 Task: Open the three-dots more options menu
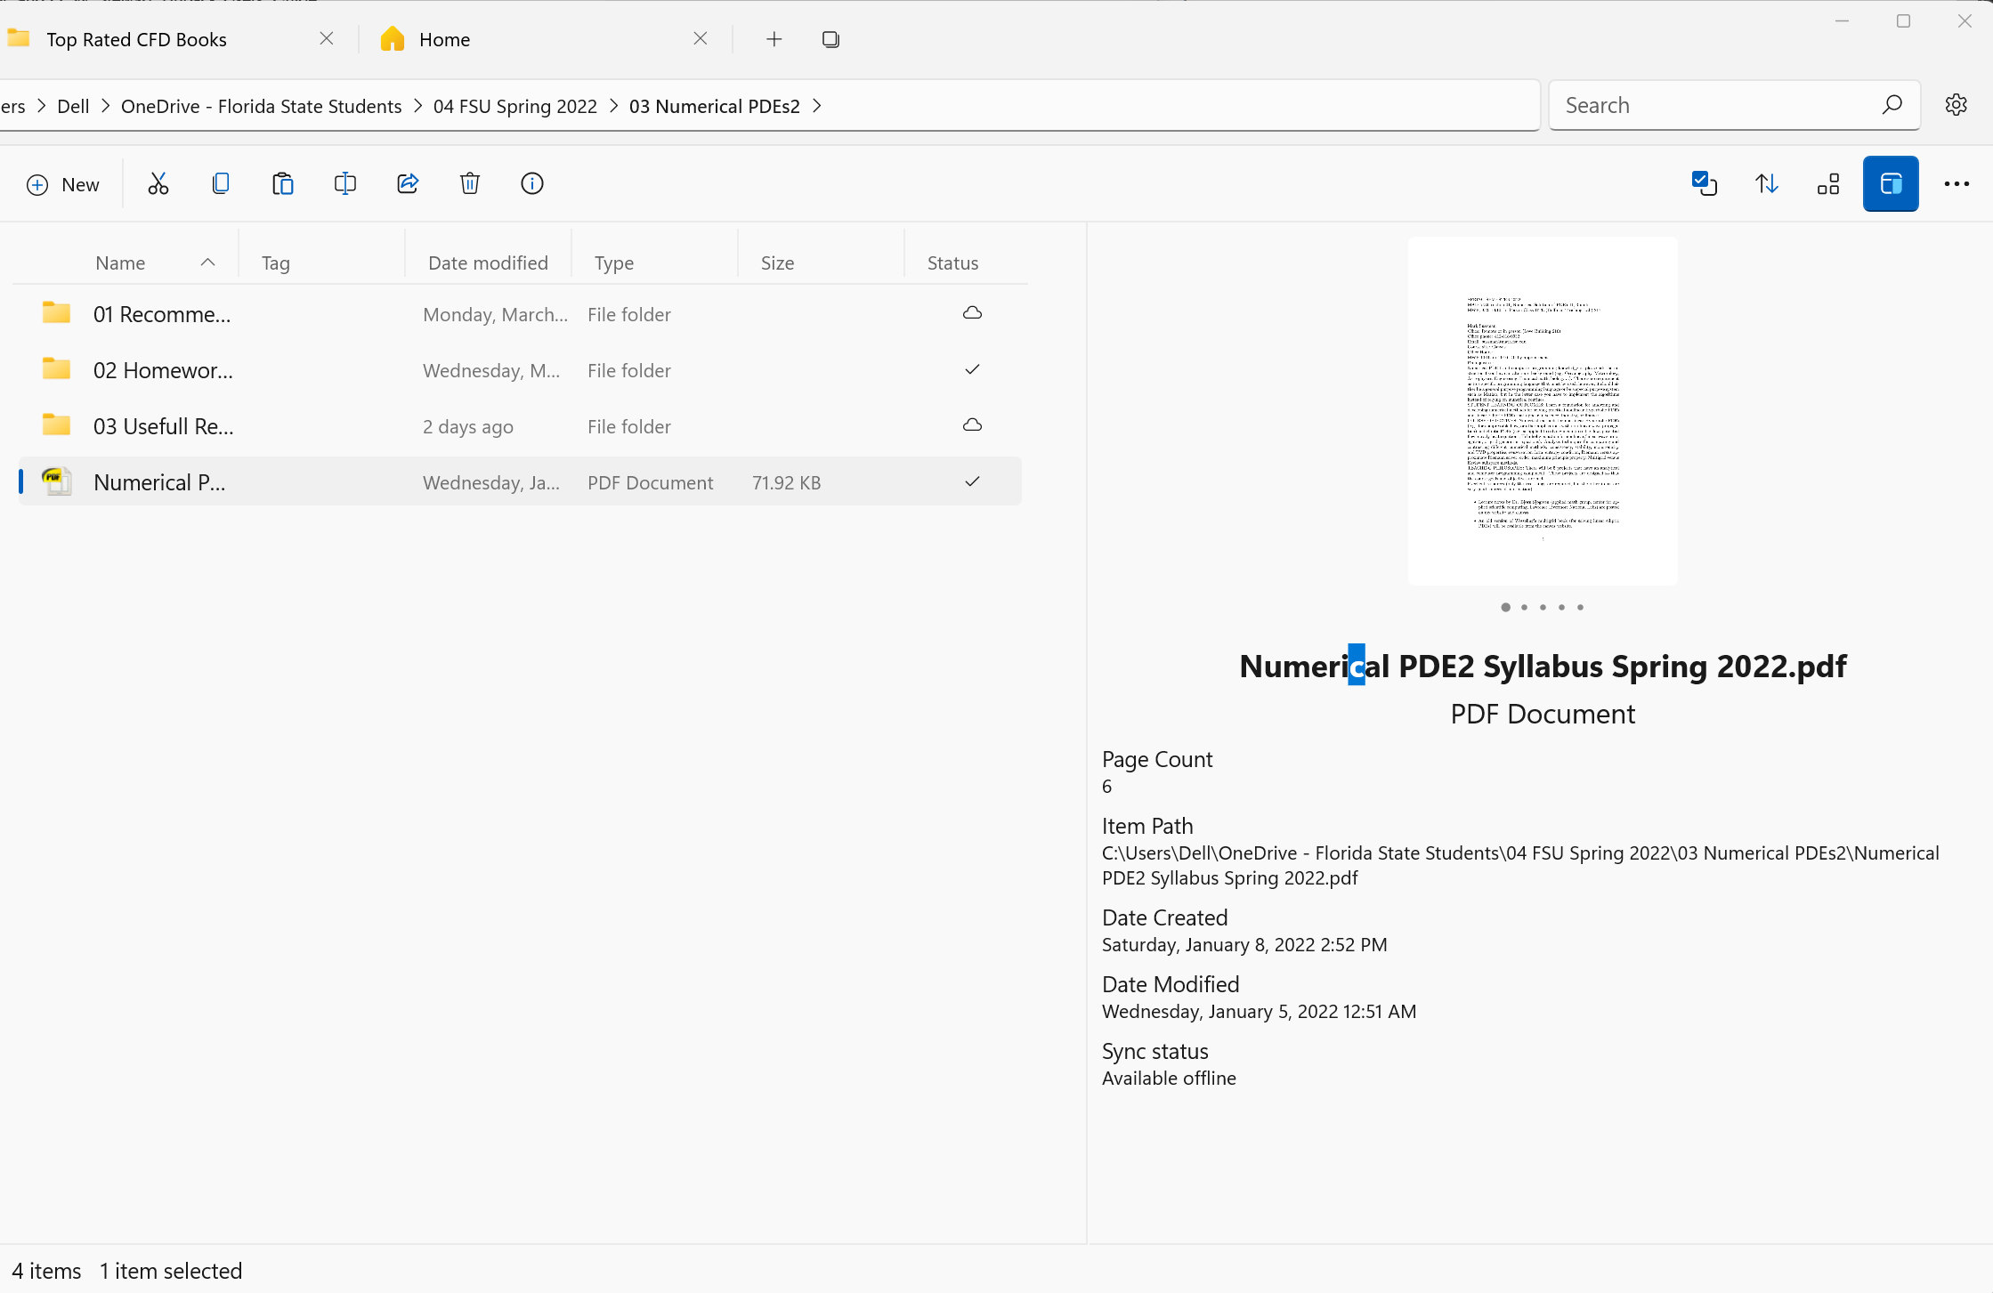click(x=1957, y=184)
